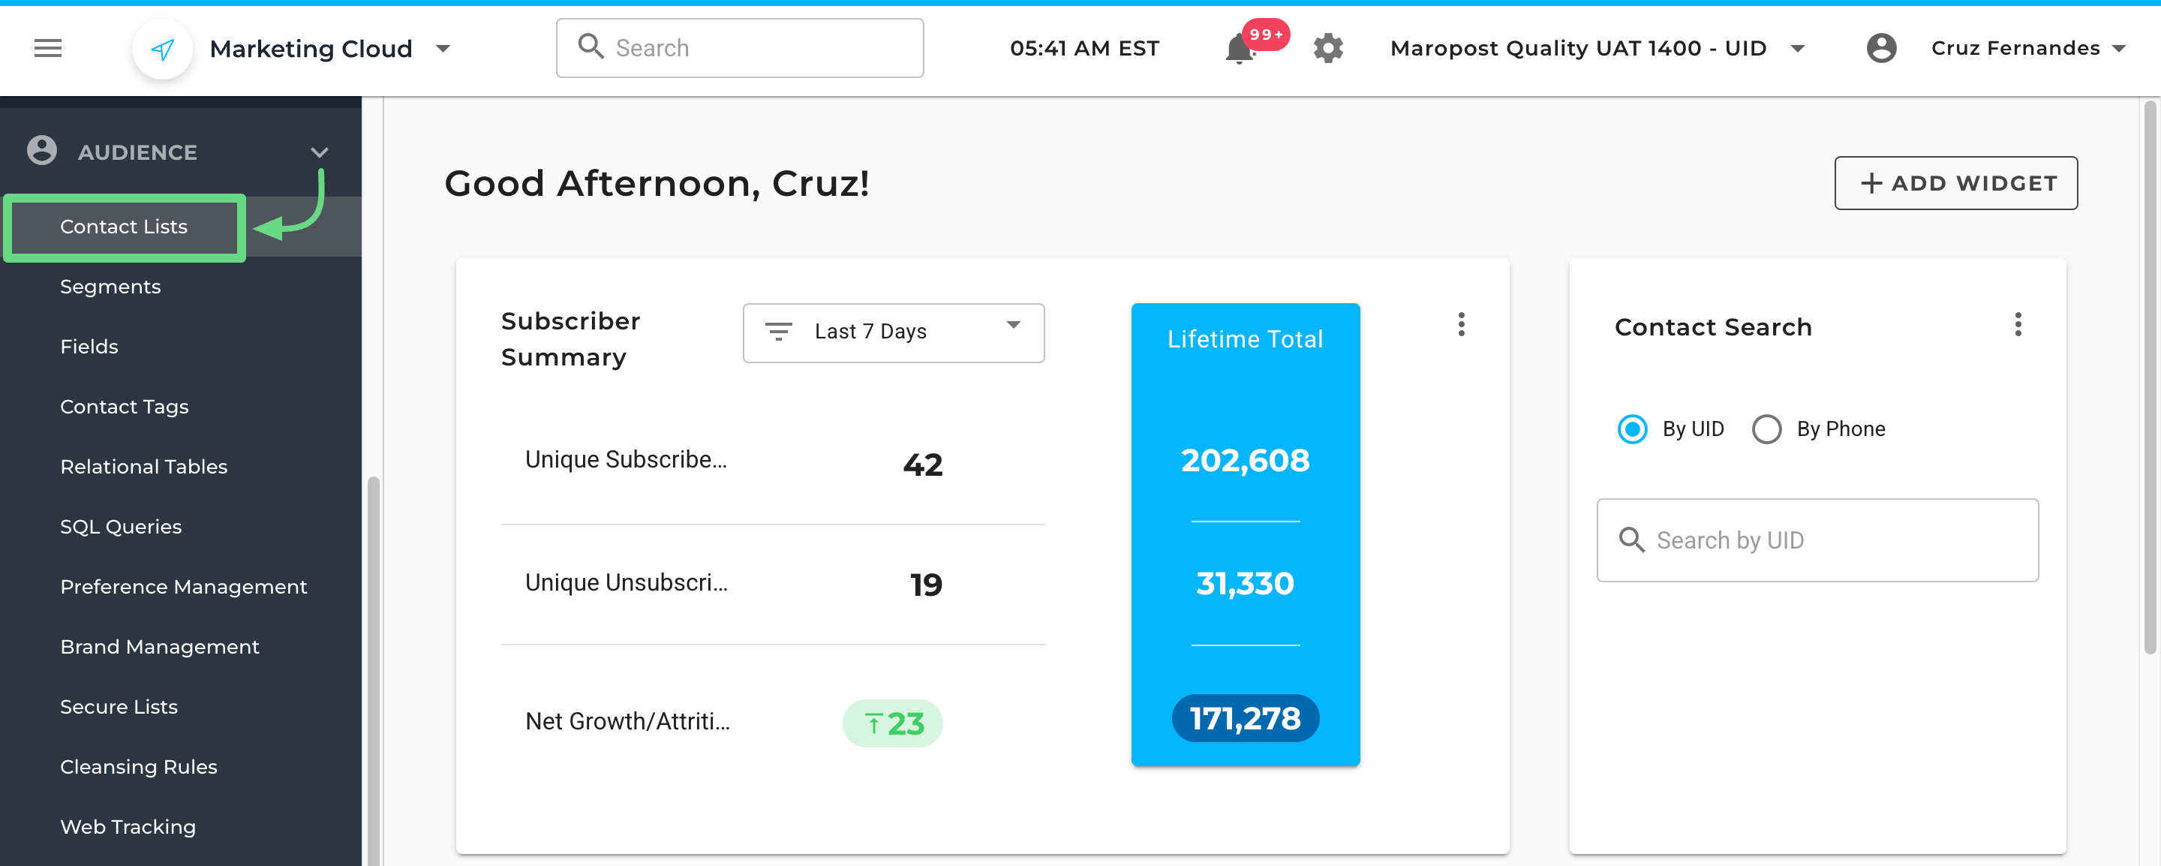This screenshot has width=2161, height=866.
Task: Open Contact Lists in sidebar
Action: point(124,227)
